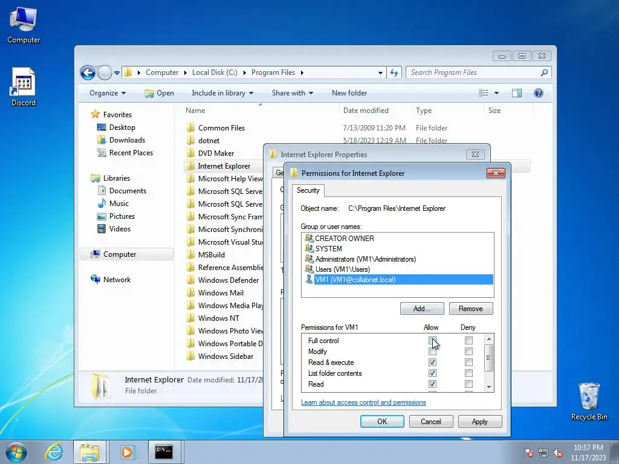Open recent pages dropdown near Back button
The image size is (619, 464).
click(117, 73)
